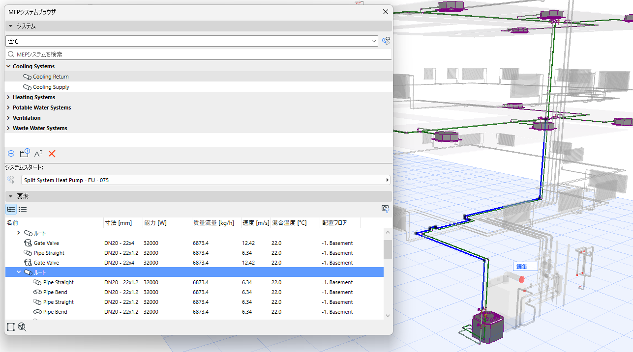This screenshot has width=633, height=352.
Task: Select the Cooling Supply system
Action: coord(51,87)
